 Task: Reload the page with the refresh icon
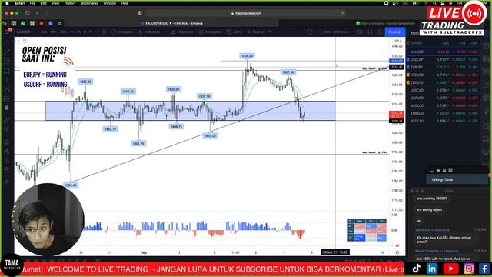(x=342, y=13)
